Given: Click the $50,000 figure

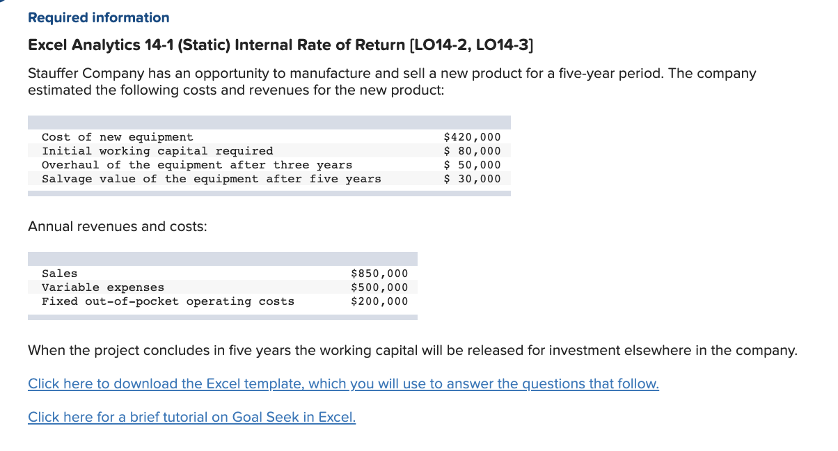Looking at the screenshot, I should [x=473, y=164].
